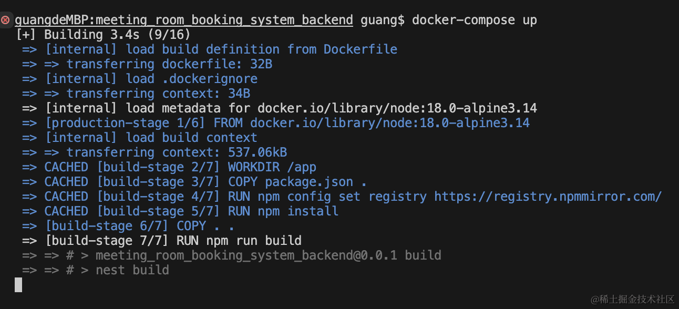Click the terminal cursor block

coord(18,285)
